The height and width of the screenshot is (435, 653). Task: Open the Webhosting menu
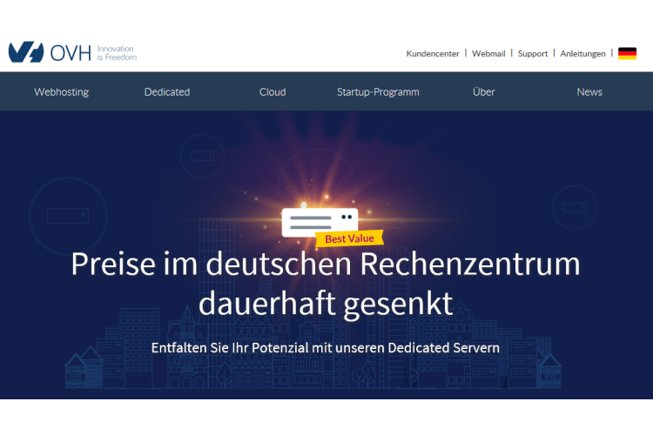[62, 92]
